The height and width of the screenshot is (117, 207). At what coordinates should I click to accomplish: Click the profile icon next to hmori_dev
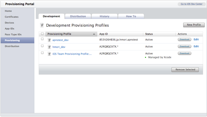49,47
